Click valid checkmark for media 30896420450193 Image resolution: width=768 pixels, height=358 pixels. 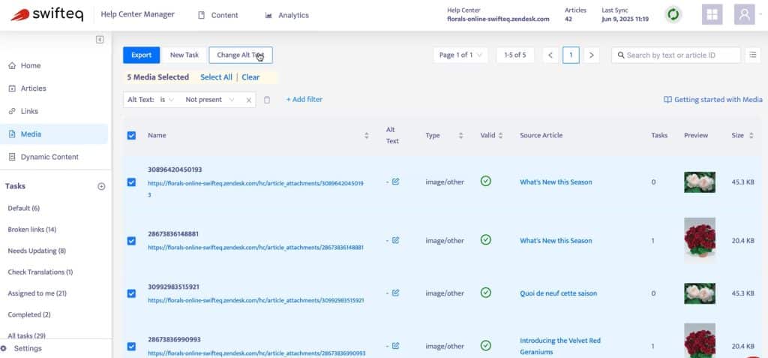click(x=485, y=182)
